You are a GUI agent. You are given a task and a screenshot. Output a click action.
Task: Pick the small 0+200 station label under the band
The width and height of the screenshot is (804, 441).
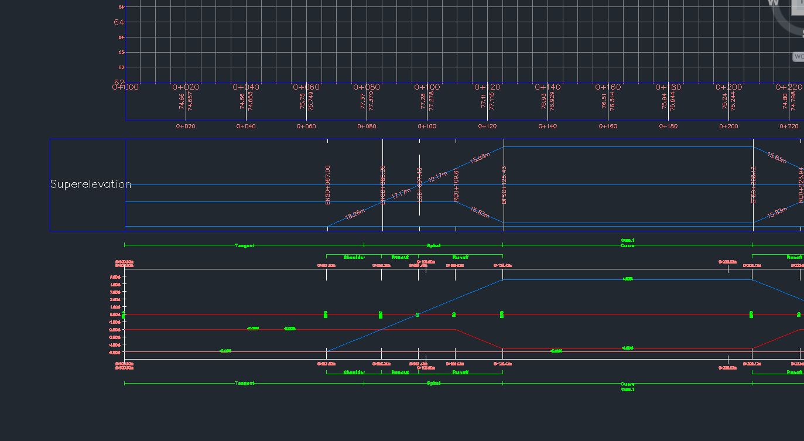[728, 126]
